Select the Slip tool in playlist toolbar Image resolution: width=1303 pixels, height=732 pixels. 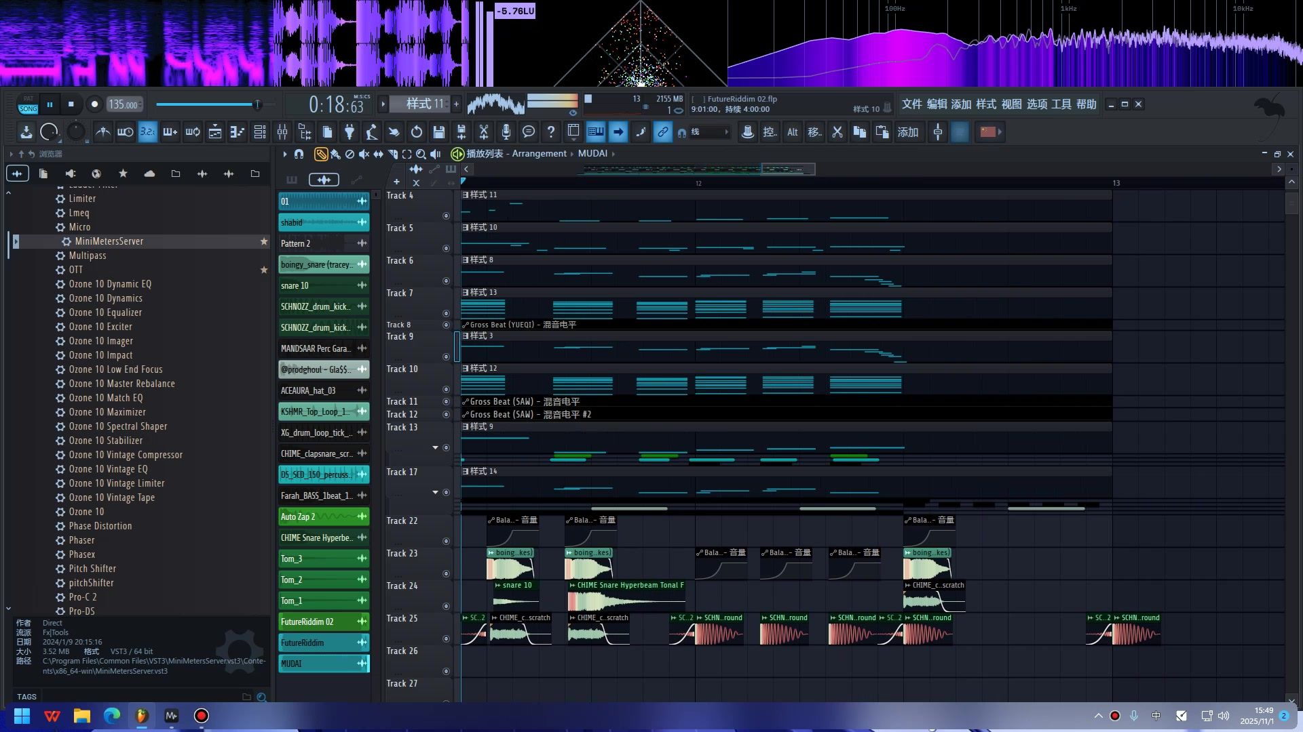(378, 155)
